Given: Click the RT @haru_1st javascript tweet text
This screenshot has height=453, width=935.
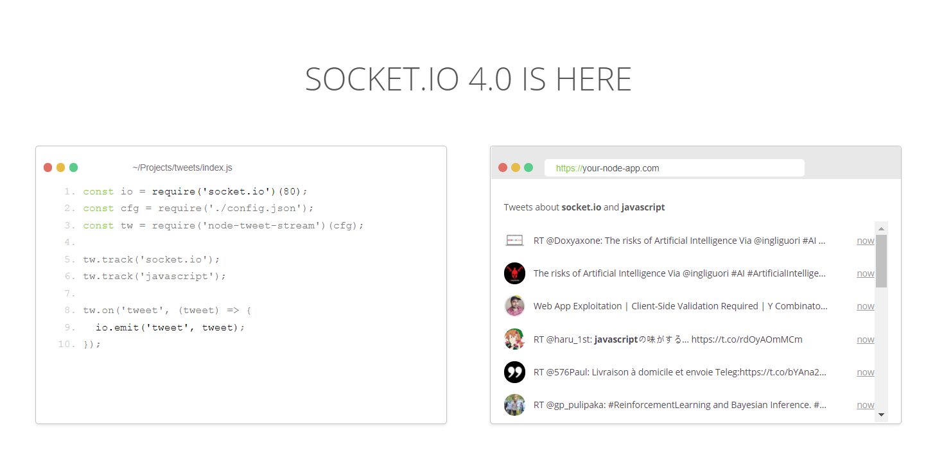Looking at the screenshot, I should [x=668, y=339].
